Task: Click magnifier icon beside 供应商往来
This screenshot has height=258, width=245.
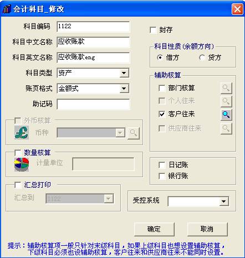Action: click(x=226, y=128)
